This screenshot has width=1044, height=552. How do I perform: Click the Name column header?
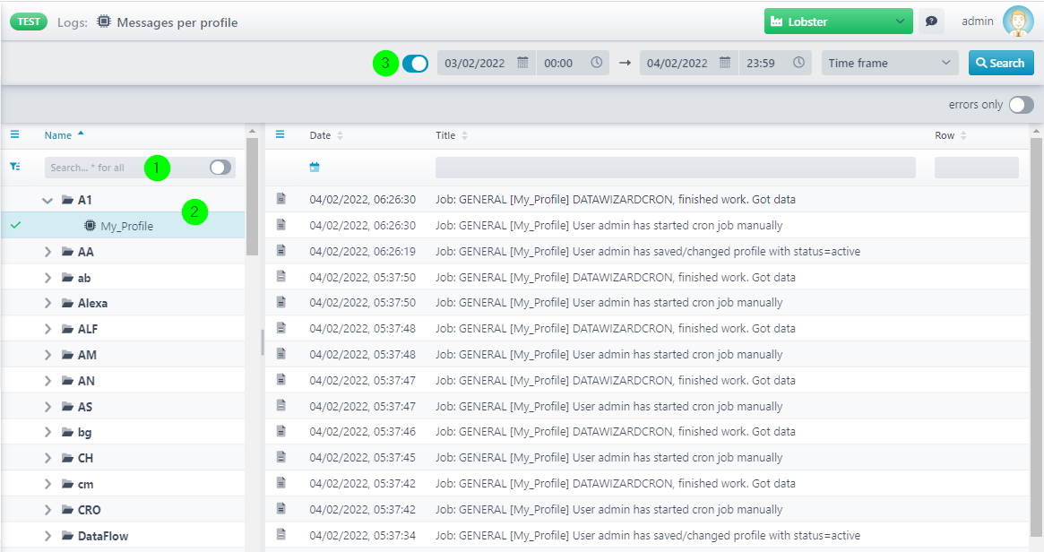(x=58, y=135)
